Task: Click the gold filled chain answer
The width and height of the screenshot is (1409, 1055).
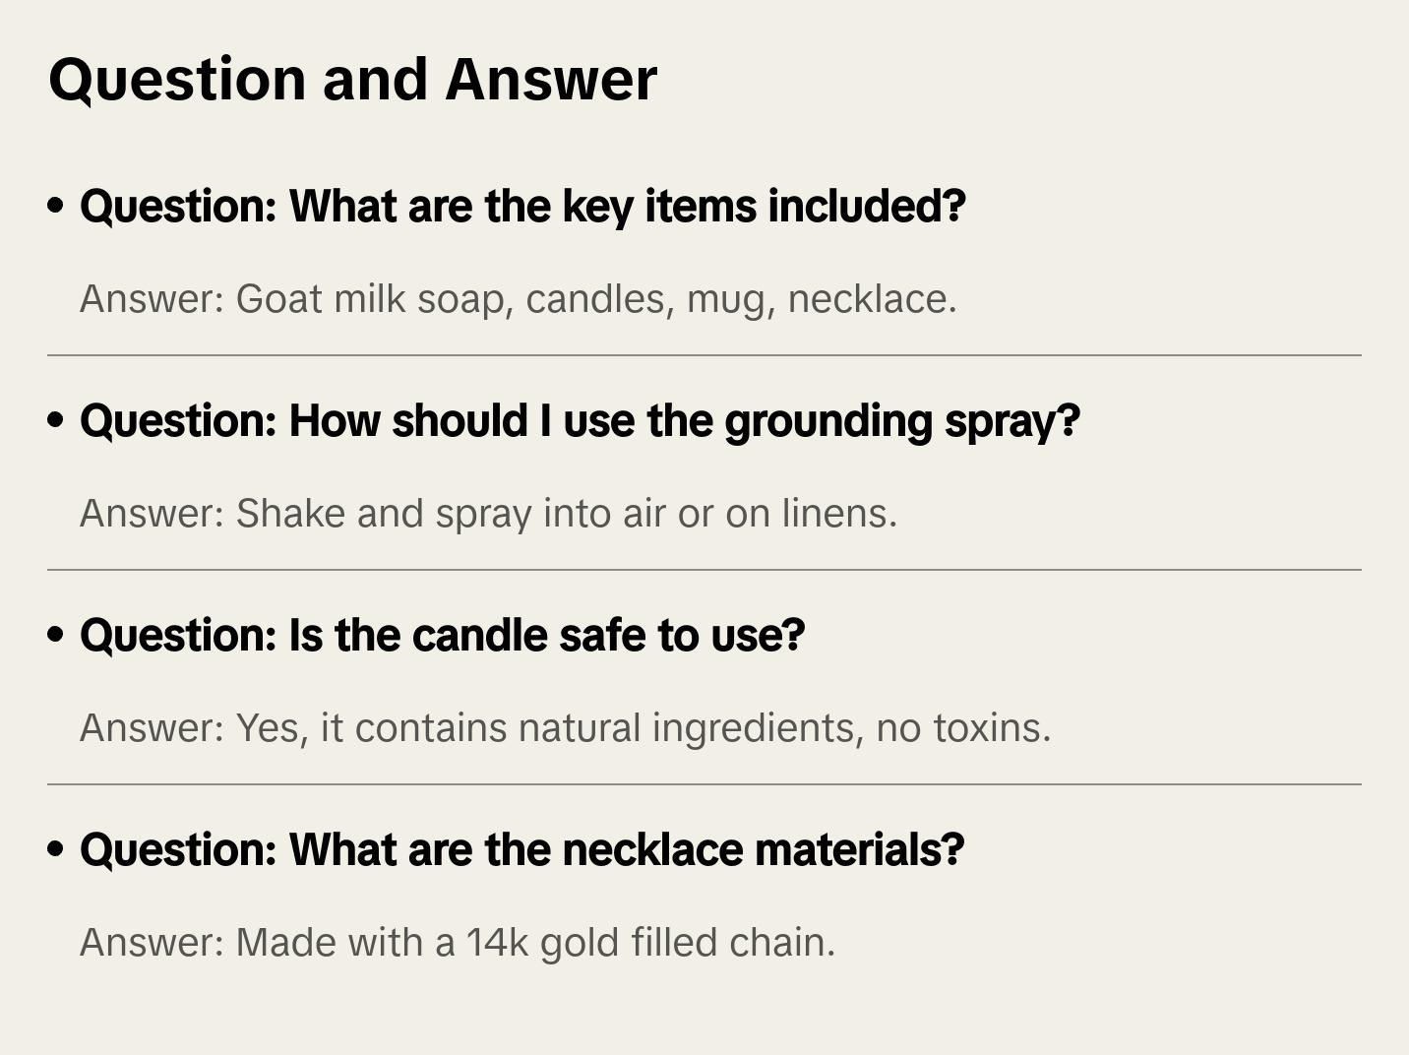Action: (457, 943)
